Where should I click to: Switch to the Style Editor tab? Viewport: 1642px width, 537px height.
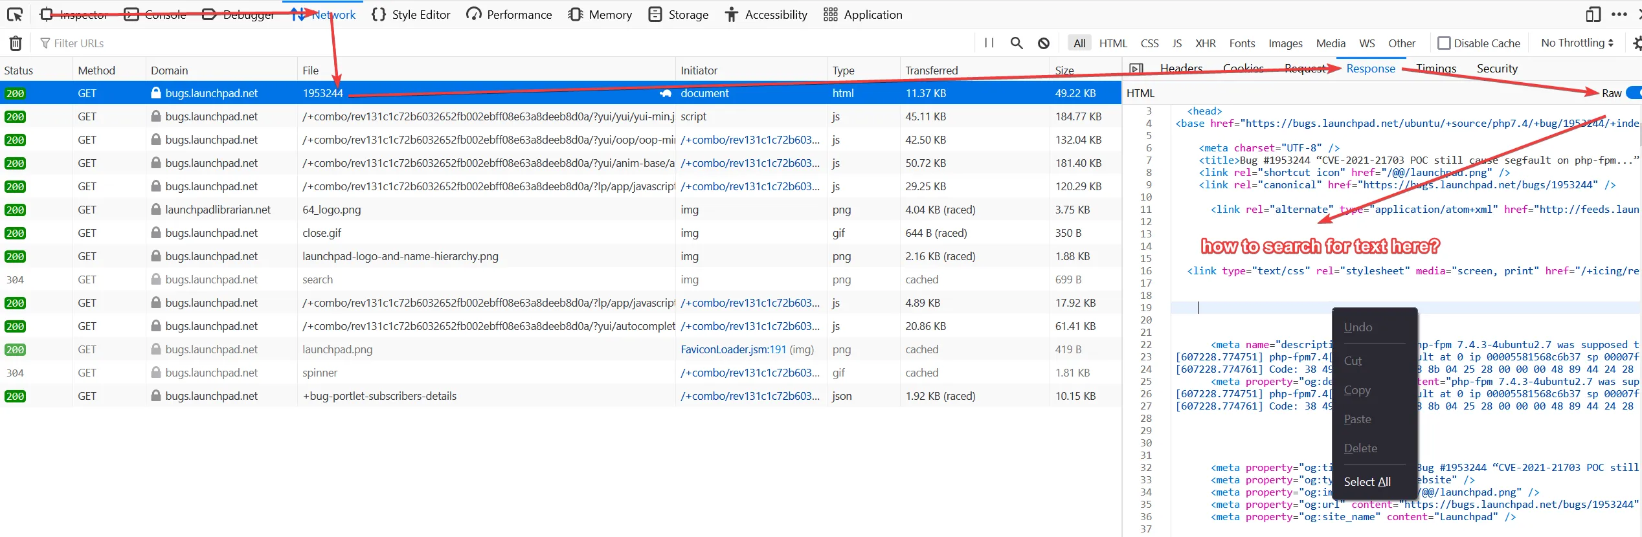(x=411, y=14)
